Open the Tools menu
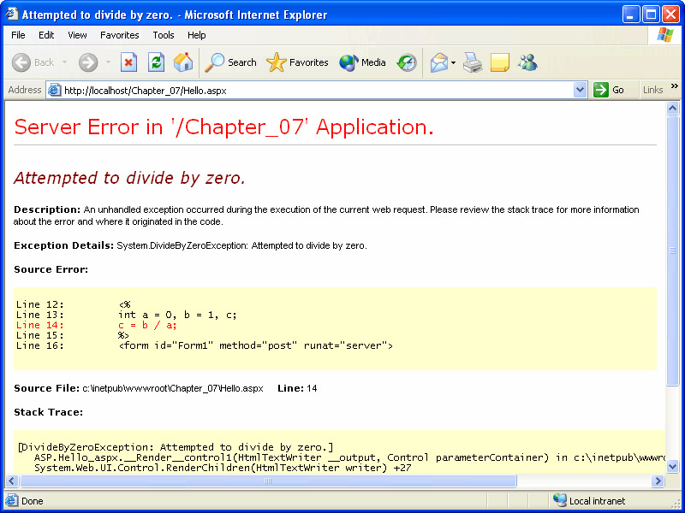The image size is (685, 513). (164, 35)
